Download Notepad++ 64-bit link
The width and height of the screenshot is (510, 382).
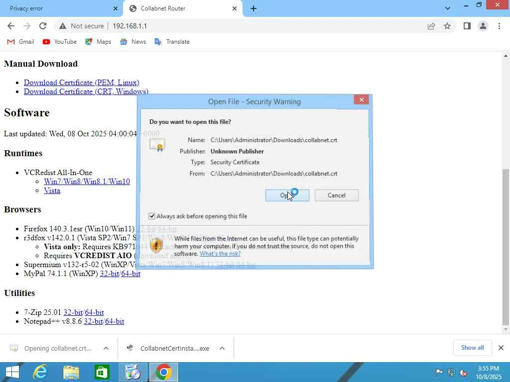click(115, 322)
